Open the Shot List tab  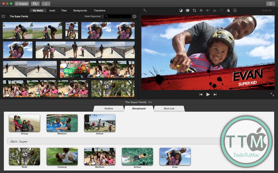[169, 109]
